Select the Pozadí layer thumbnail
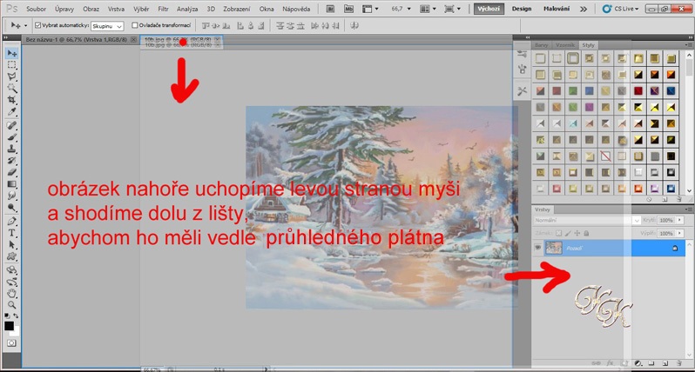Screen dimensions: 695x372 pos(554,248)
